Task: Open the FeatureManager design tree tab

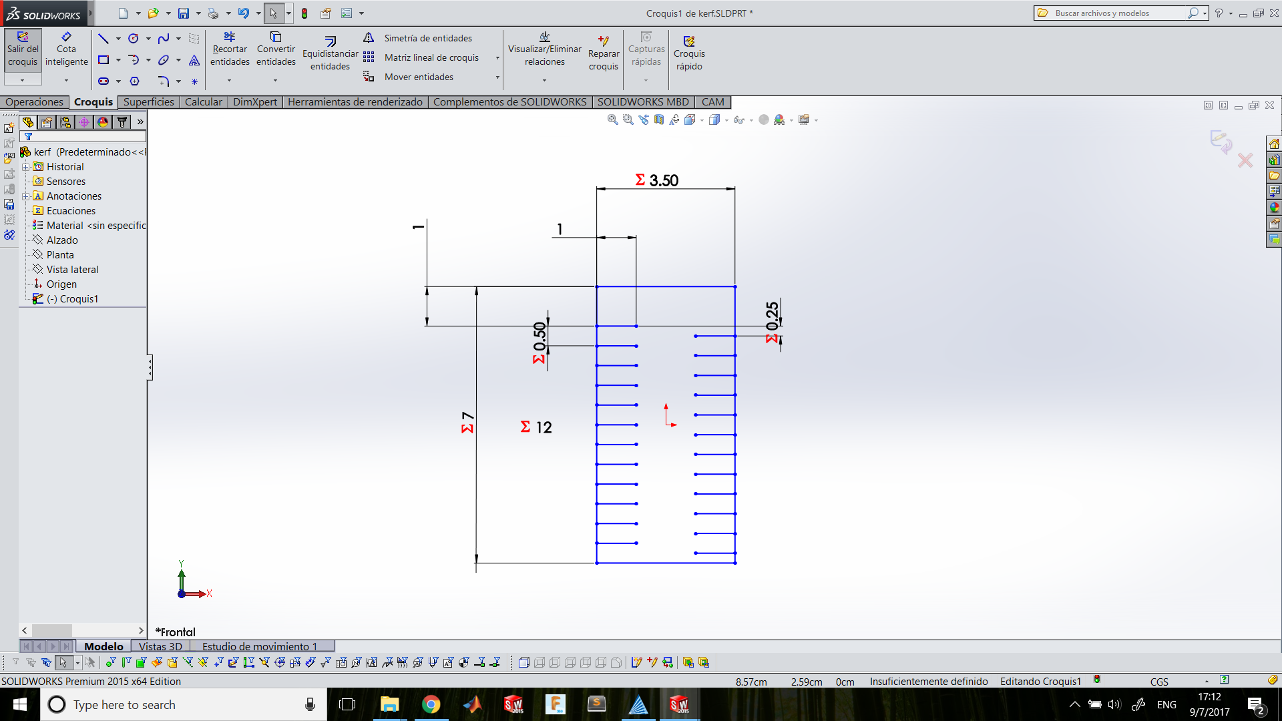Action: click(27, 122)
